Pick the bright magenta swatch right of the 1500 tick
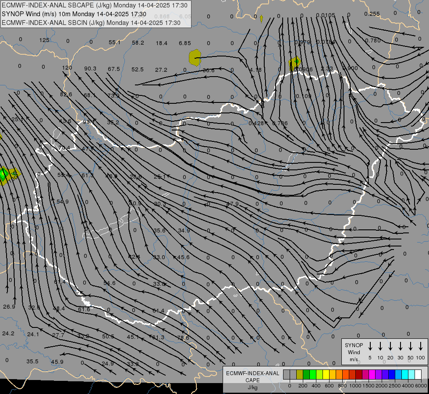 (372, 374)
